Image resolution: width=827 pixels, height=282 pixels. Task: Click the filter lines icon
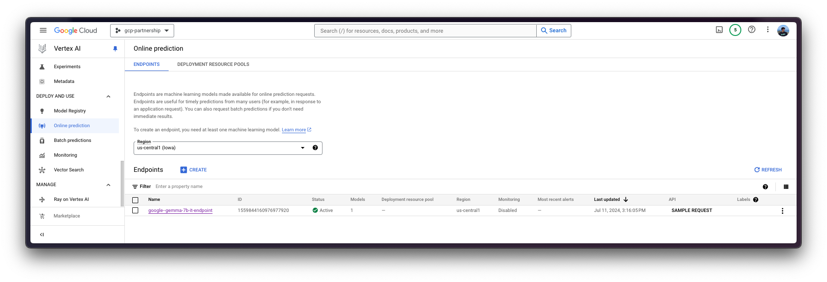pyautogui.click(x=135, y=187)
